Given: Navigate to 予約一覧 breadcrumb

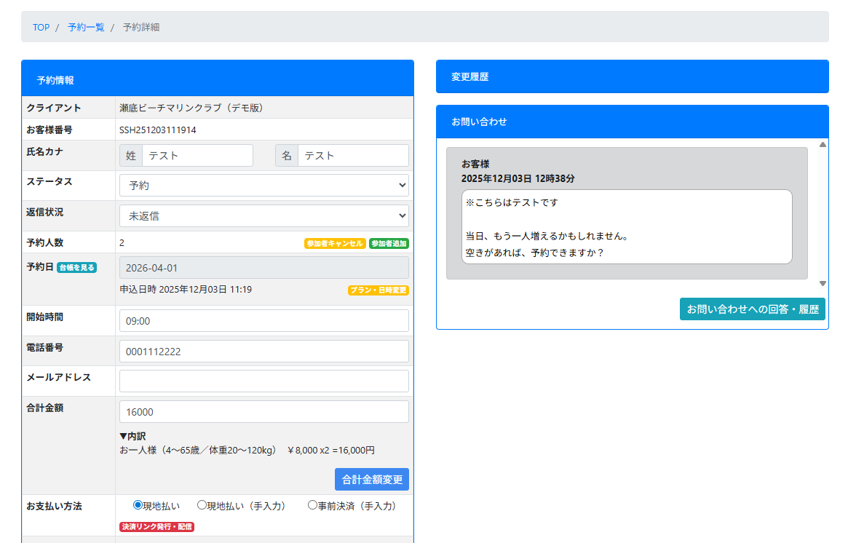Looking at the screenshot, I should point(86,28).
